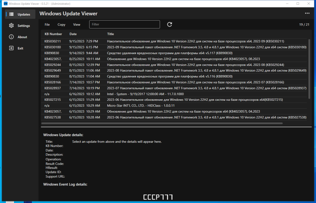Click the vertical scrollbar of update list
The width and height of the screenshot is (316, 203).
point(309,69)
